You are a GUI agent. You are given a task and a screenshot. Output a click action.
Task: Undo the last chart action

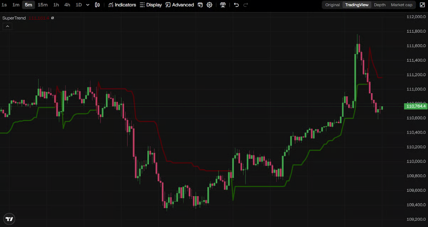[x=236, y=5]
